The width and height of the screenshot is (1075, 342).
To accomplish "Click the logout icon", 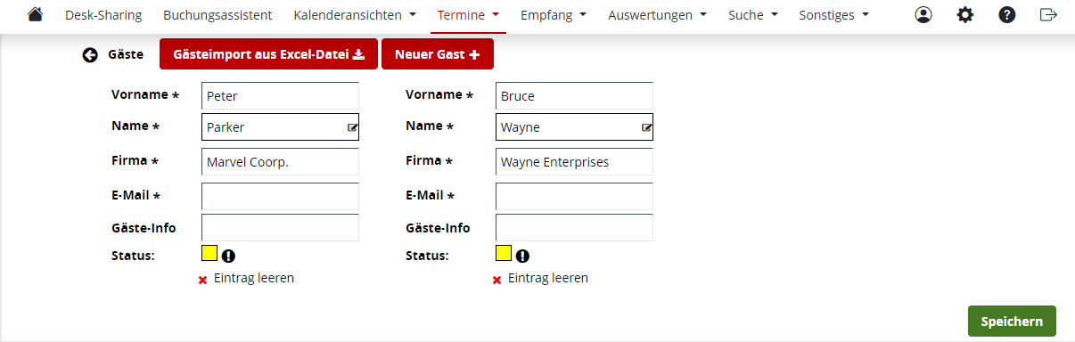I will point(1048,15).
